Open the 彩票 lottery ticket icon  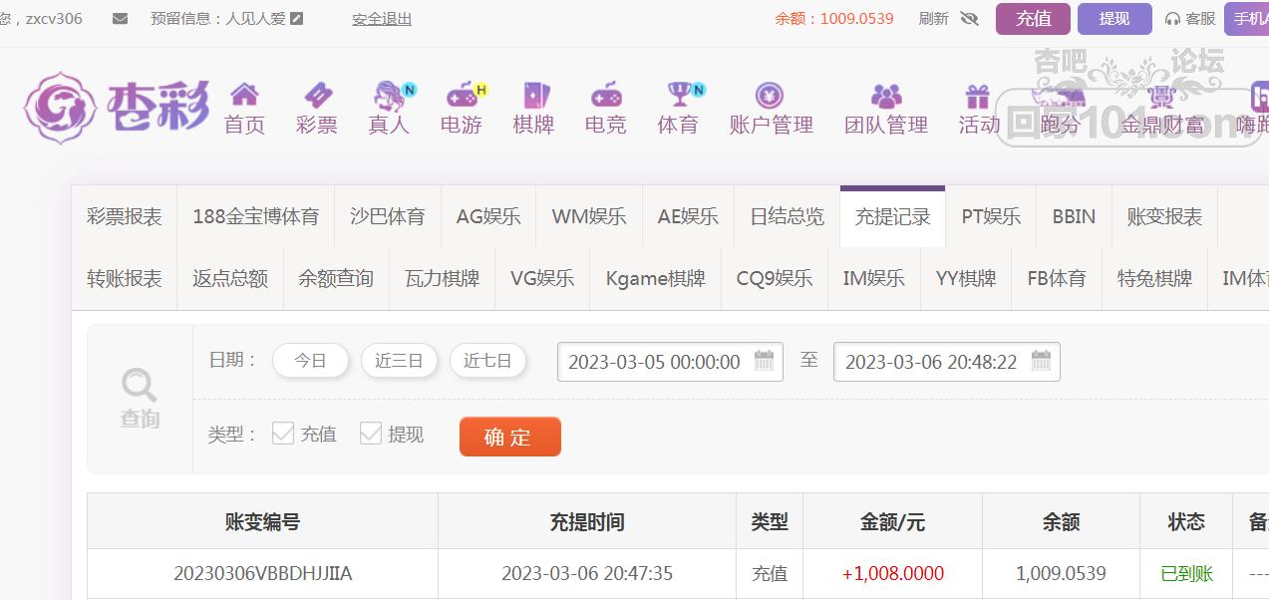coord(317,96)
